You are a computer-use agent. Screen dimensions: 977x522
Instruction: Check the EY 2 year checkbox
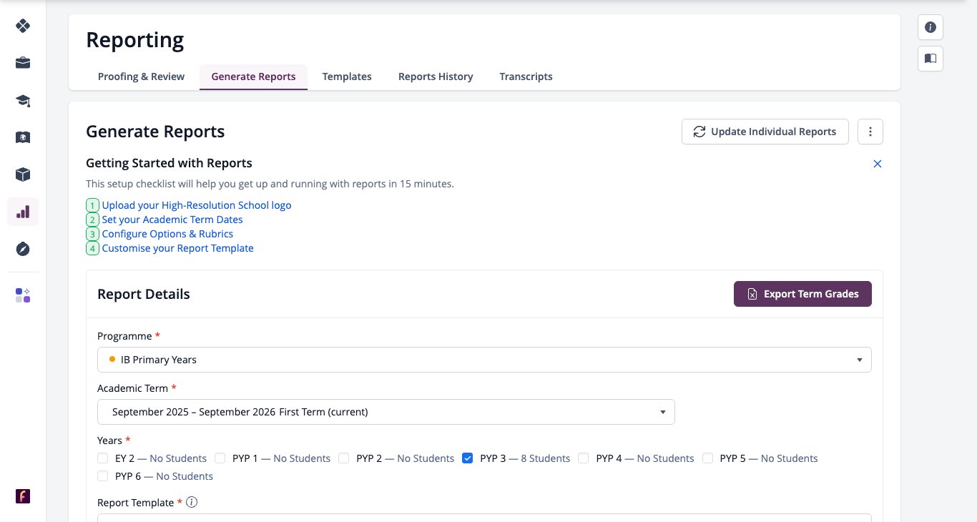pos(103,458)
